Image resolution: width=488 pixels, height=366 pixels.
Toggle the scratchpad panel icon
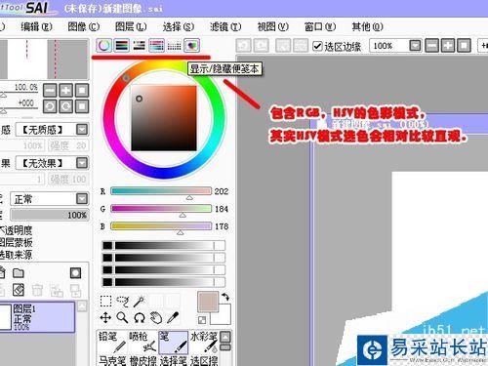click(x=191, y=46)
